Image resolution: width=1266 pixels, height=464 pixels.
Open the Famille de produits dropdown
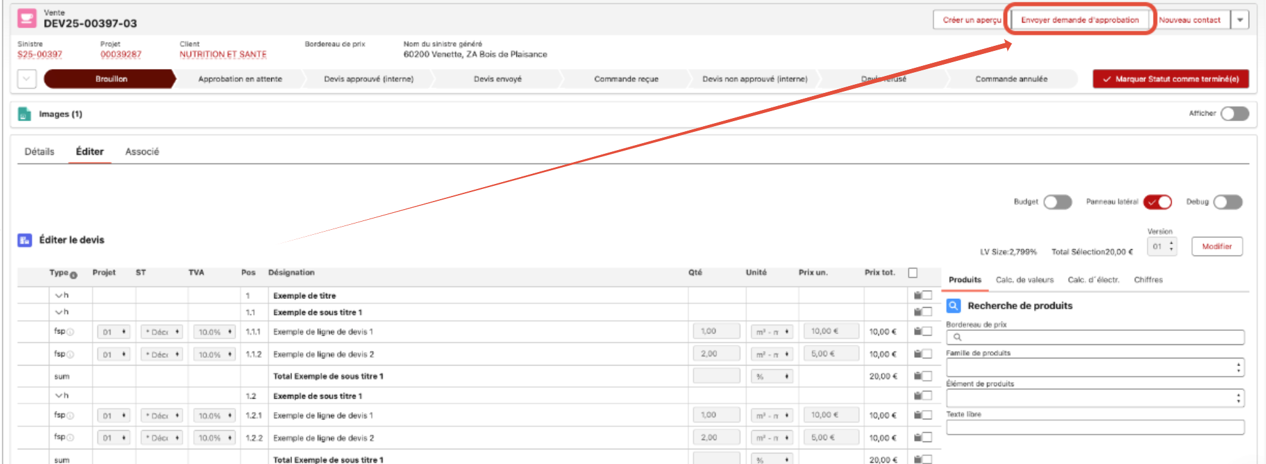click(1095, 367)
